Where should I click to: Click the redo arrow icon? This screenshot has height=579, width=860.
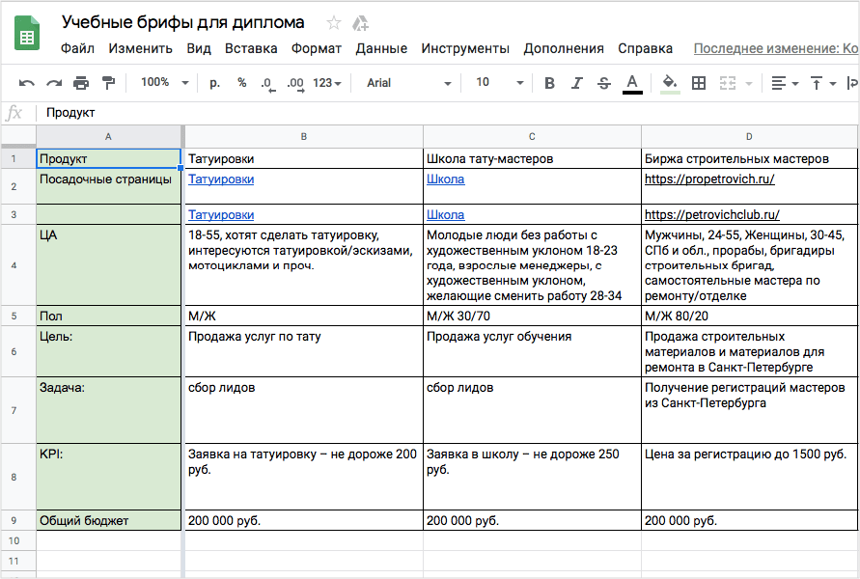[x=53, y=83]
